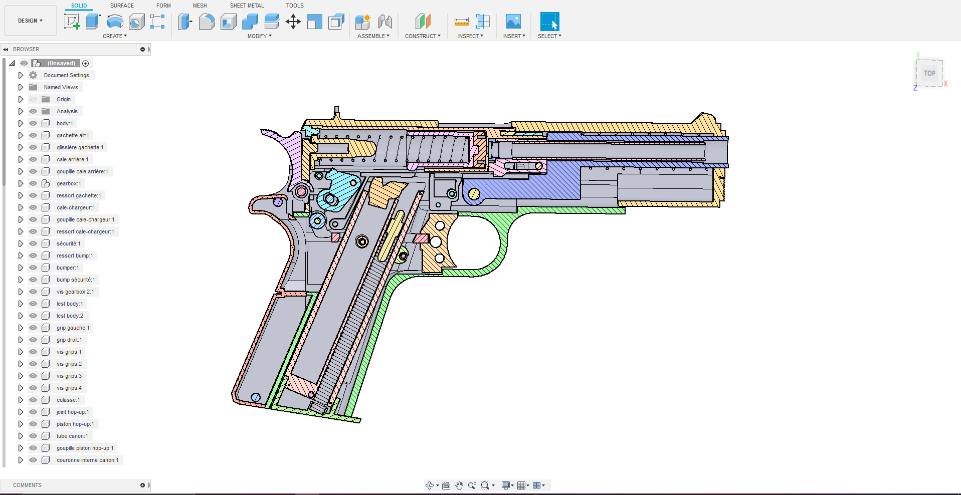The image size is (961, 495).
Task: Click the Shell tool icon
Action: point(228,22)
